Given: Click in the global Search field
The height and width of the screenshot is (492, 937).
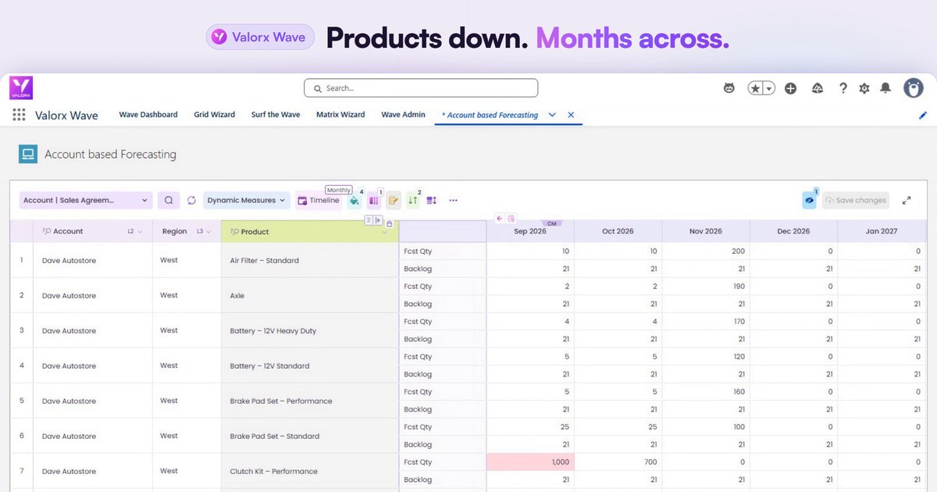Looking at the screenshot, I should point(421,88).
